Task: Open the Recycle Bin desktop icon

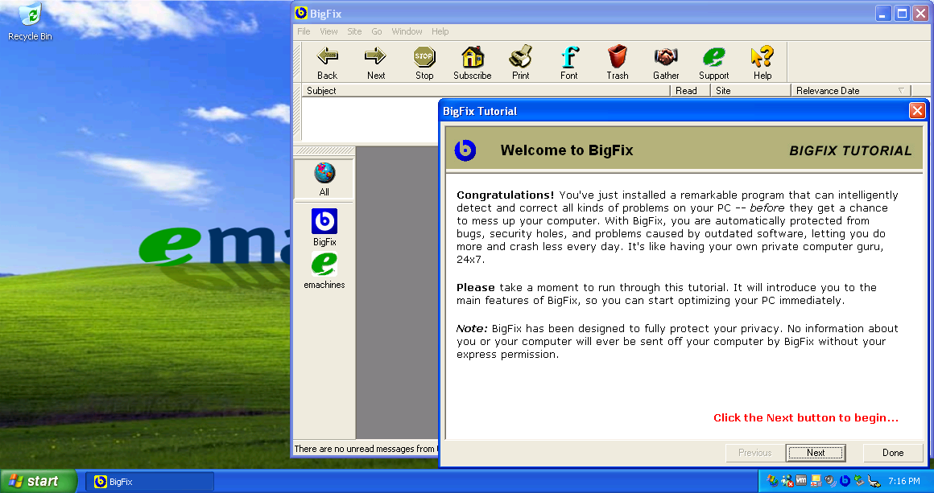Action: 30,23
